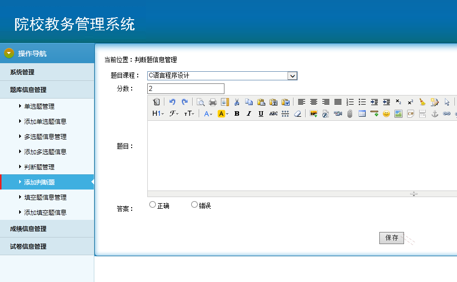The height and width of the screenshot is (282, 457).
Task: Click the HTML source view icon
Action: point(156,102)
